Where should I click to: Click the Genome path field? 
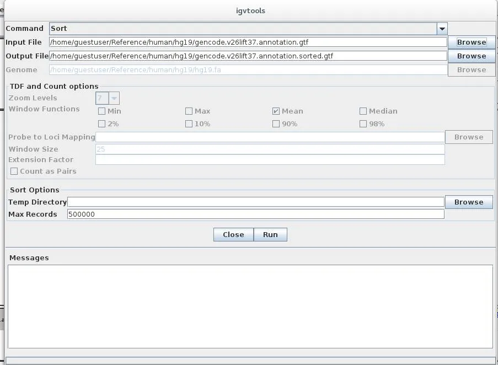(x=248, y=70)
